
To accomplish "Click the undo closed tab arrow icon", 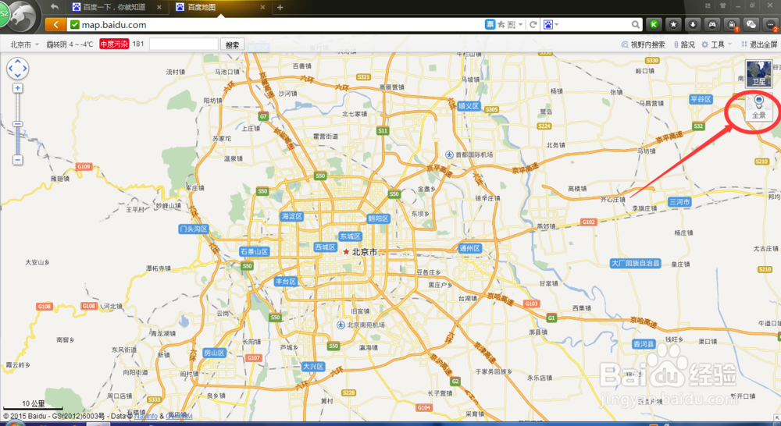I will (55, 7).
